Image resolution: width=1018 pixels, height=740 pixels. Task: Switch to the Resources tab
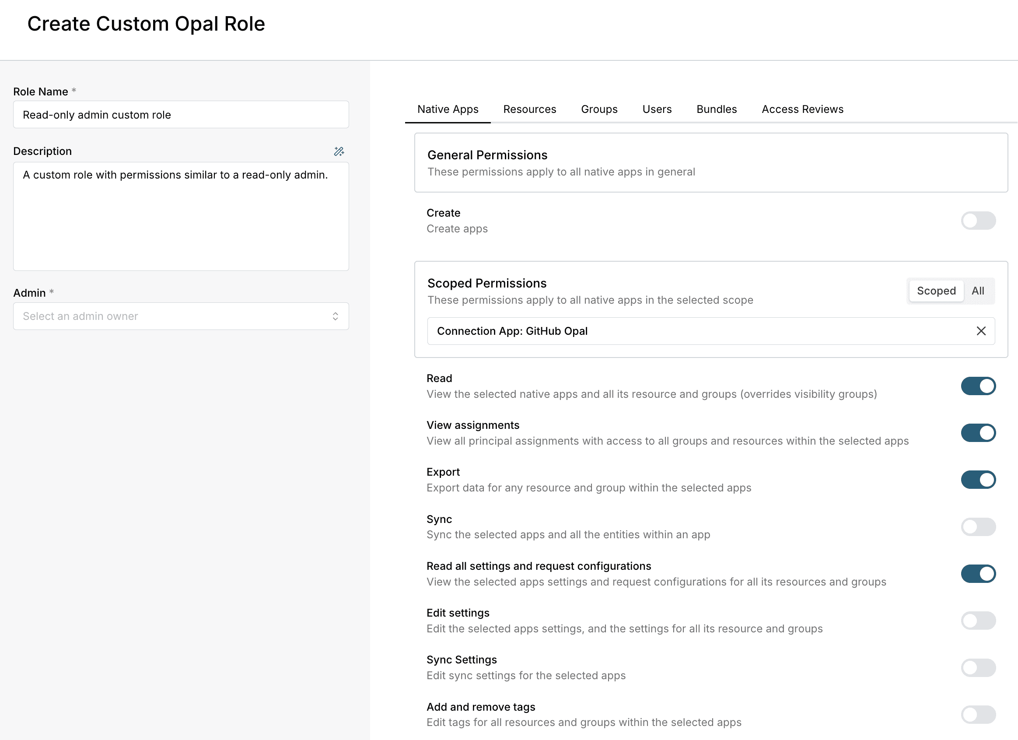click(x=530, y=109)
